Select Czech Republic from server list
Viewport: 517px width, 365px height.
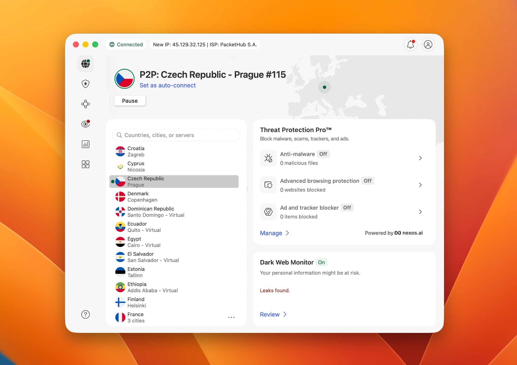click(173, 181)
